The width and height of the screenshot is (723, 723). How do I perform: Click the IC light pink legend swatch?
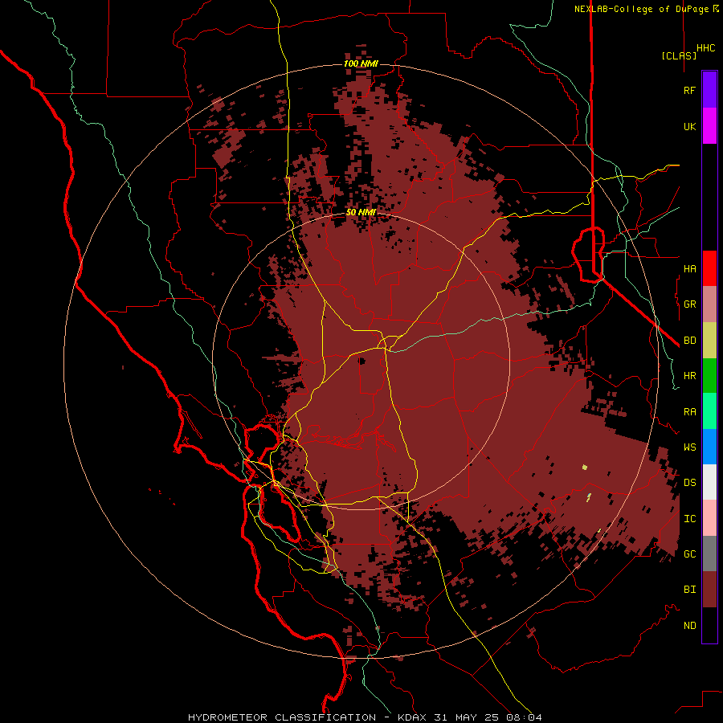coord(709,518)
